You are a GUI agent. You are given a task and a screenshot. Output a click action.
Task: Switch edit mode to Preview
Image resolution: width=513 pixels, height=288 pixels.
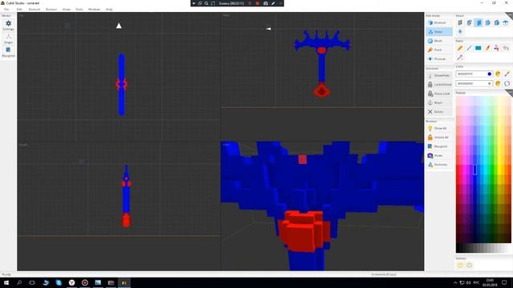click(439, 58)
